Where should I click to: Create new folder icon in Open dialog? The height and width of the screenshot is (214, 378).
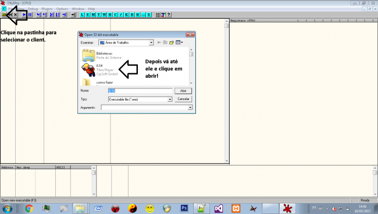172,42
